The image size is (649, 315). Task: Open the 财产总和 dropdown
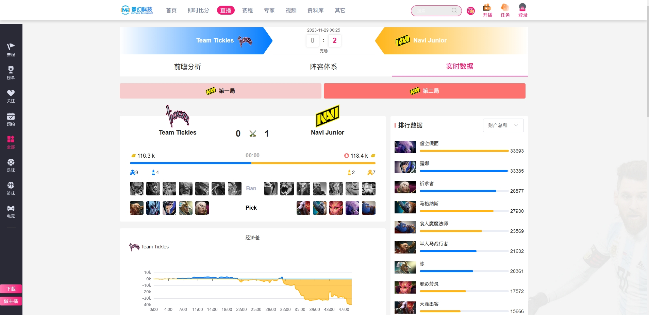click(x=503, y=125)
